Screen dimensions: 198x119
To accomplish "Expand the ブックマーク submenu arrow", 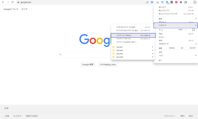I will click(196, 25).
